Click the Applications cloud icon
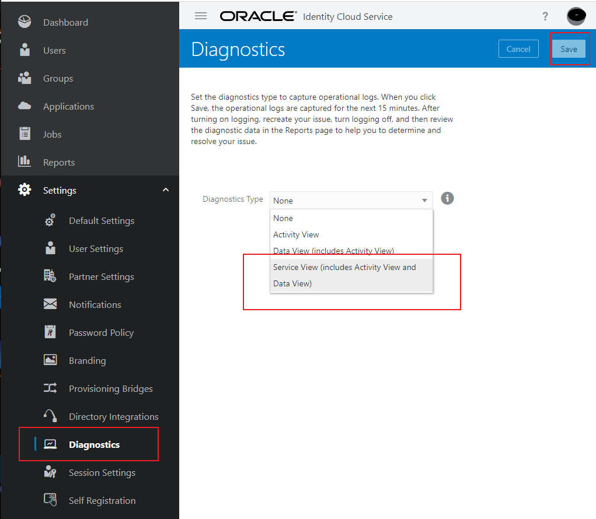This screenshot has height=519, width=596. [25, 106]
